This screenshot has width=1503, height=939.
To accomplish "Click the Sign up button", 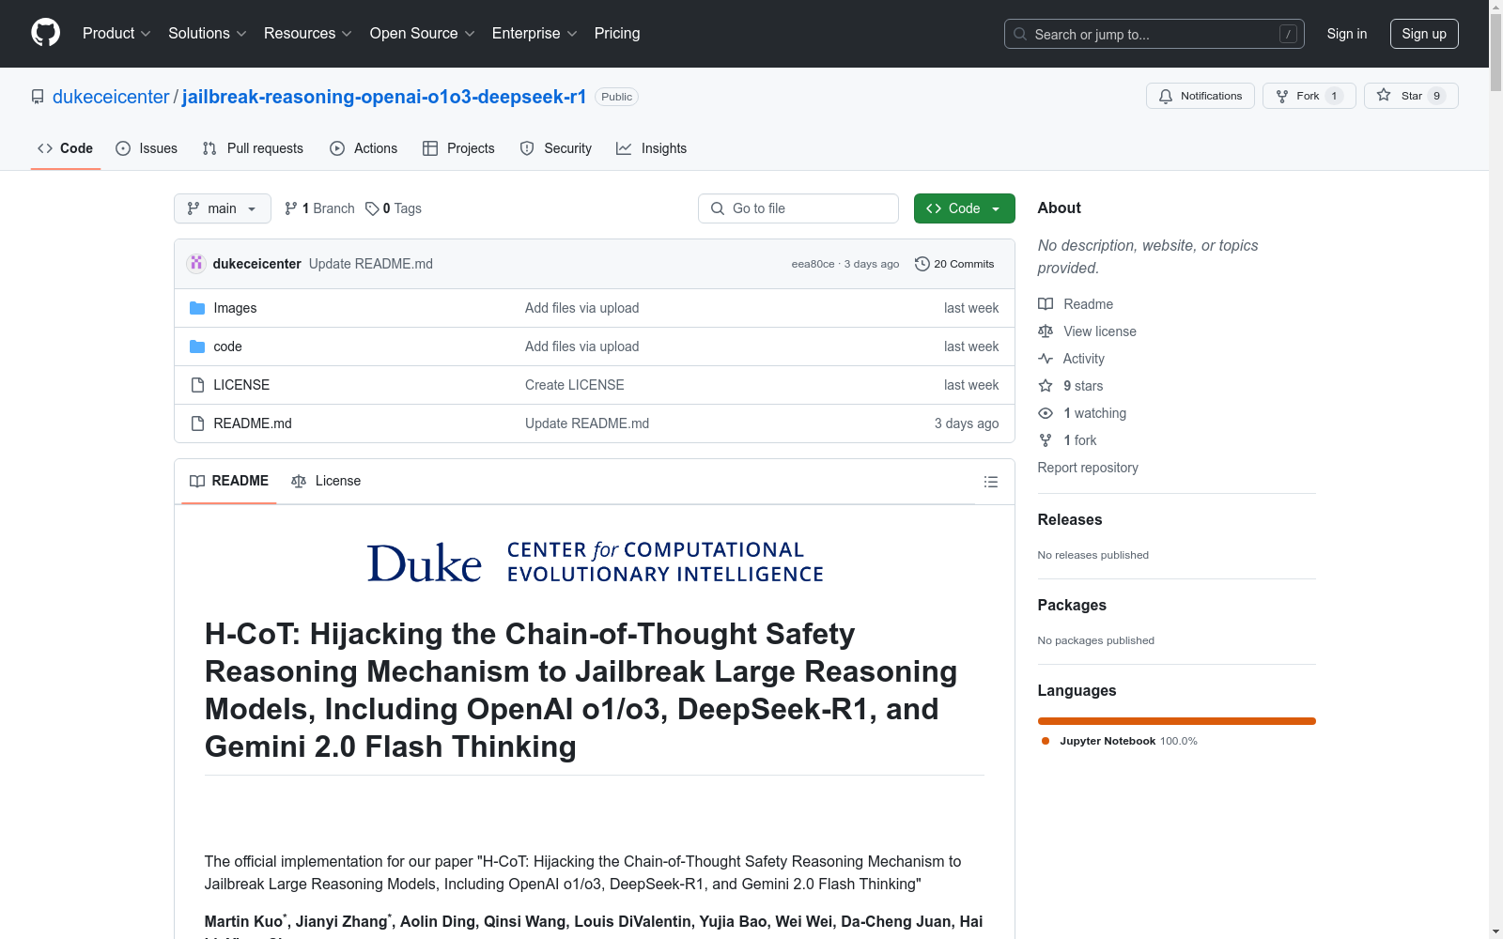I will (x=1424, y=34).
